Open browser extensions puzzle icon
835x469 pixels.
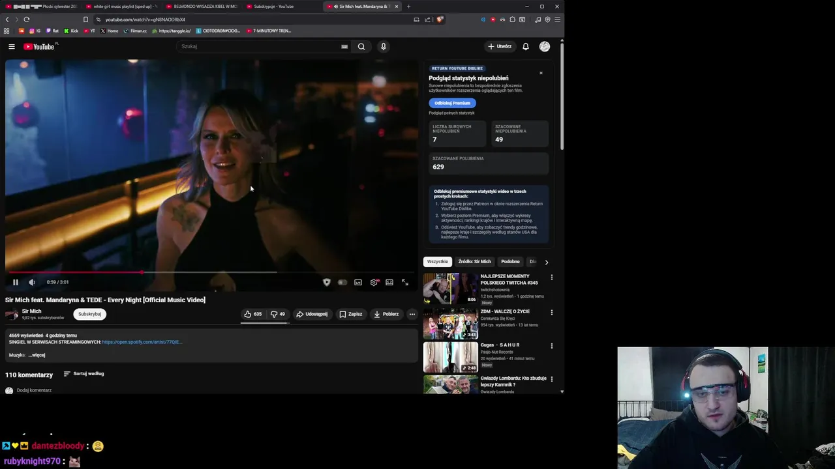tap(512, 20)
